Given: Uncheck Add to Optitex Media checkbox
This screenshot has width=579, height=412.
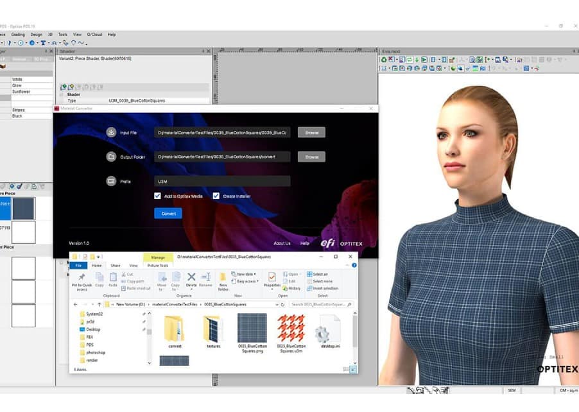Looking at the screenshot, I should (157, 196).
